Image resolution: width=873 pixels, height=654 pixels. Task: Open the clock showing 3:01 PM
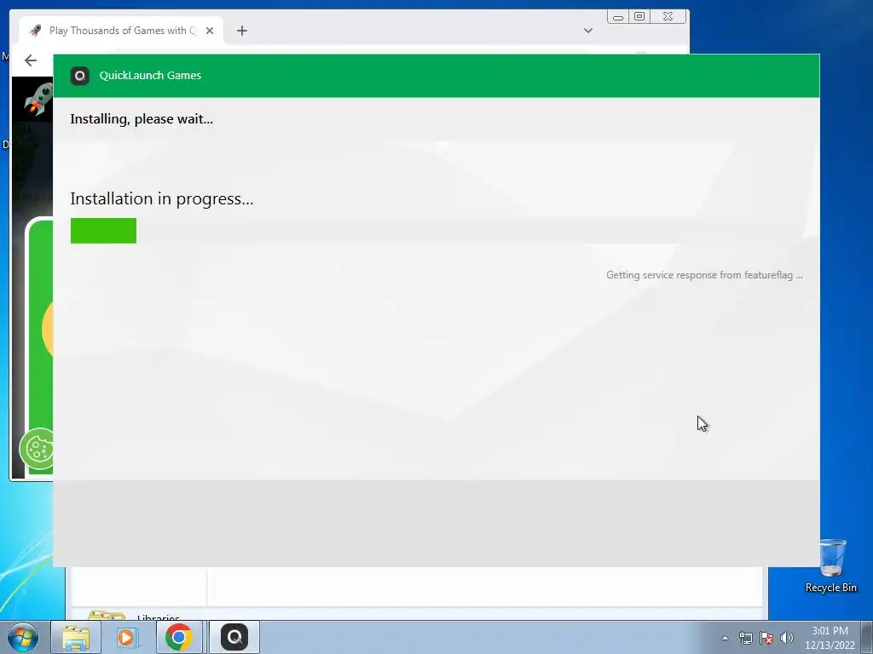coord(830,638)
